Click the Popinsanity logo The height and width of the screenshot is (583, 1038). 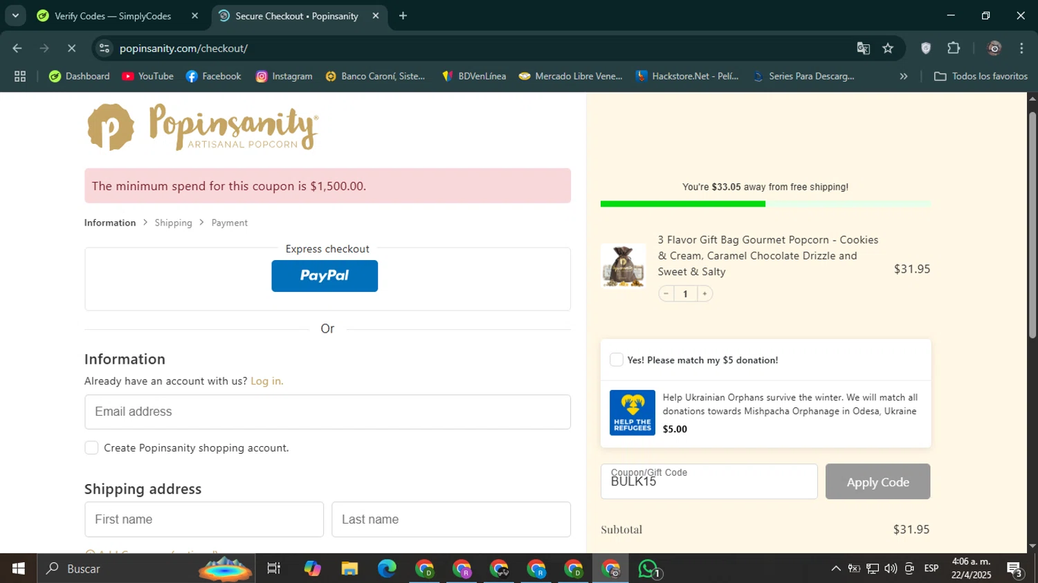coord(202,127)
